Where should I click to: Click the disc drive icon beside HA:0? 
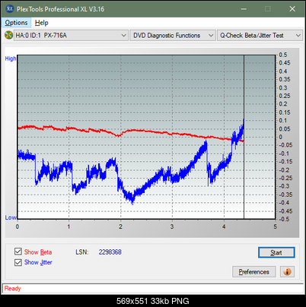[x=8, y=35]
